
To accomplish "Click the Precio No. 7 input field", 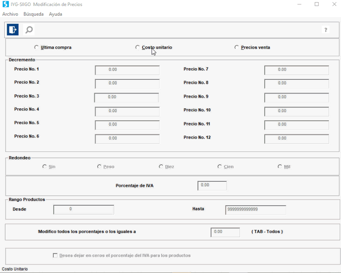I will [x=296, y=70].
